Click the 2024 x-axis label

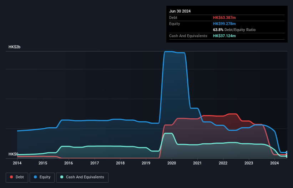[274, 163]
